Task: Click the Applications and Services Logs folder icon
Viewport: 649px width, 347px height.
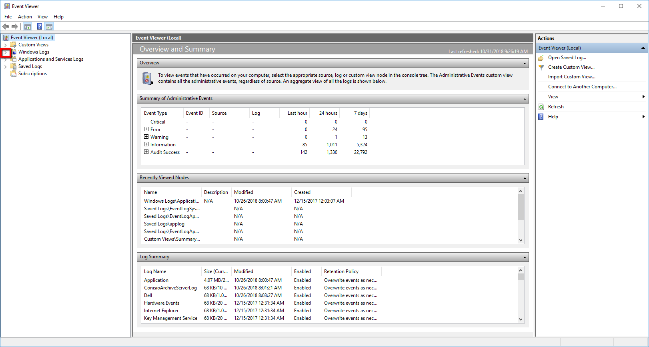Action: pos(13,59)
